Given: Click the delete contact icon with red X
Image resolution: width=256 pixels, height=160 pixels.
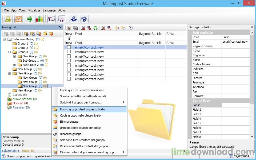Looking at the screenshot, I should 83,28.
